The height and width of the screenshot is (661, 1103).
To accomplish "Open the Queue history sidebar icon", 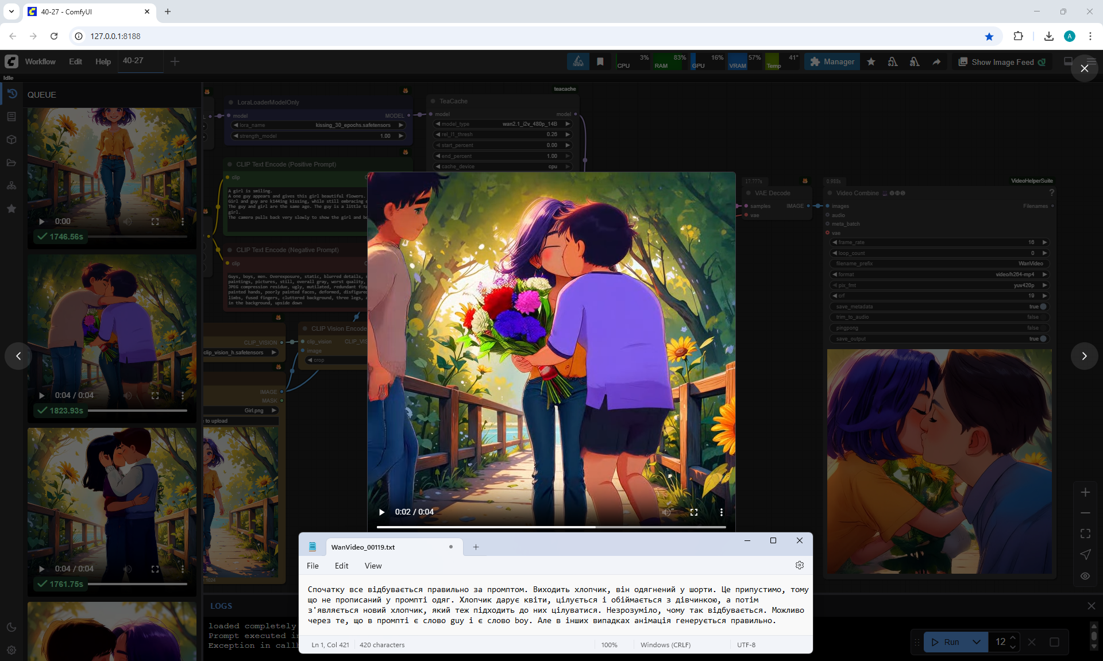I will [11, 94].
